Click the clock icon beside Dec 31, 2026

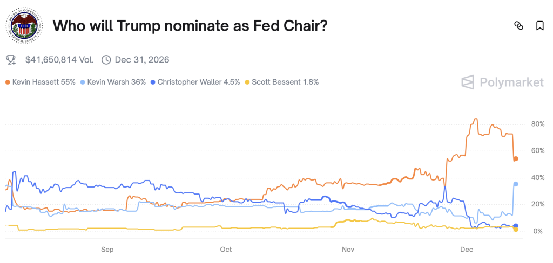(106, 60)
